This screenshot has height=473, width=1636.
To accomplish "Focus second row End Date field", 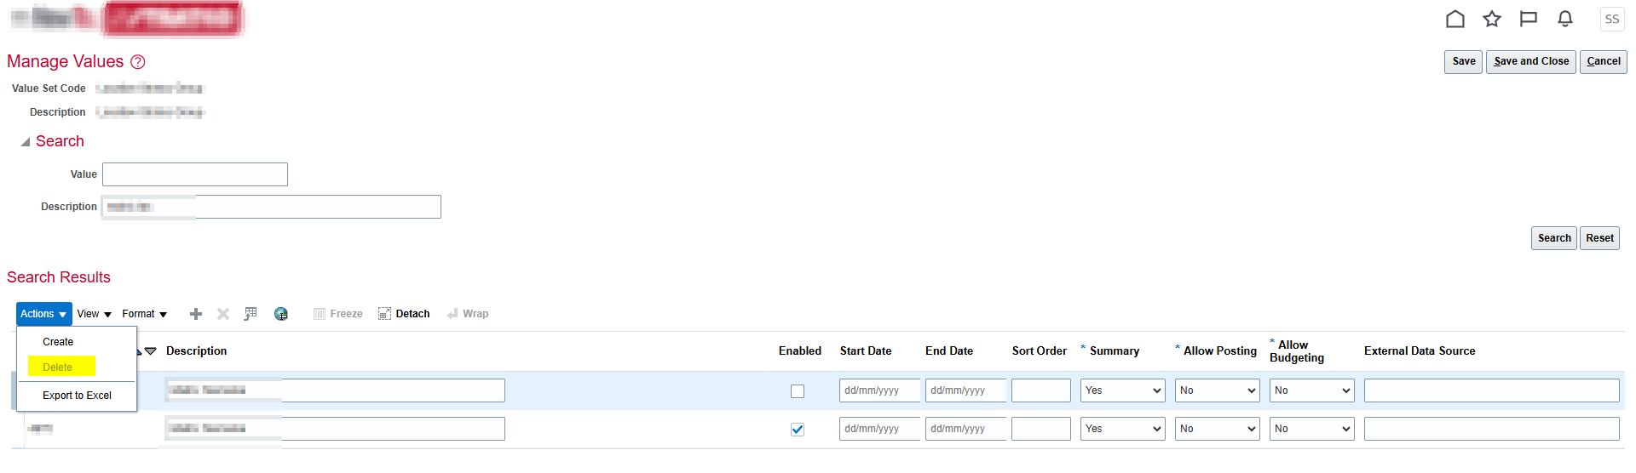I will coord(965,429).
